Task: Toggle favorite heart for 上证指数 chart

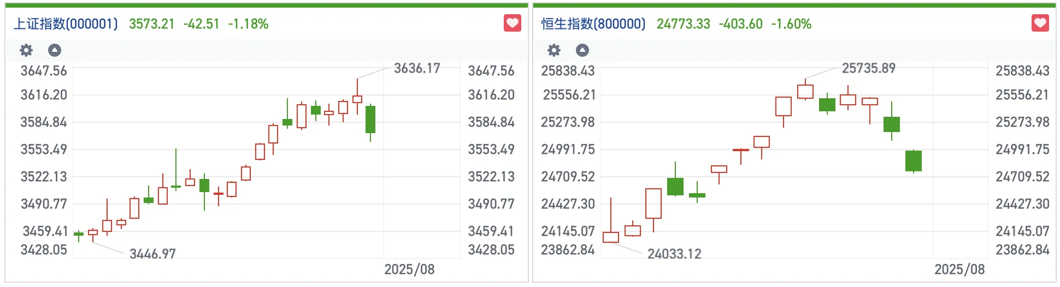Action: tap(512, 23)
